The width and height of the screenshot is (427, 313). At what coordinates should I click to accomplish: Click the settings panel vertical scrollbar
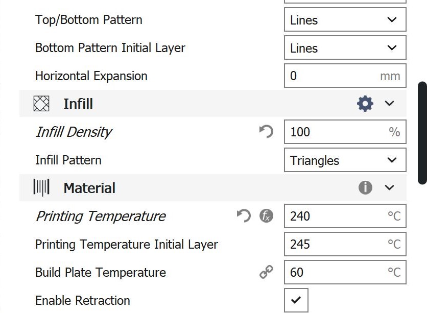422,133
